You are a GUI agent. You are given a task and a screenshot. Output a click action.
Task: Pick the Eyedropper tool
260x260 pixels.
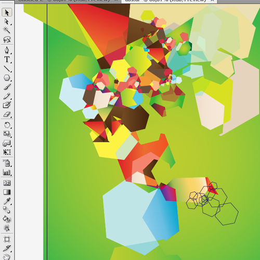(7, 201)
